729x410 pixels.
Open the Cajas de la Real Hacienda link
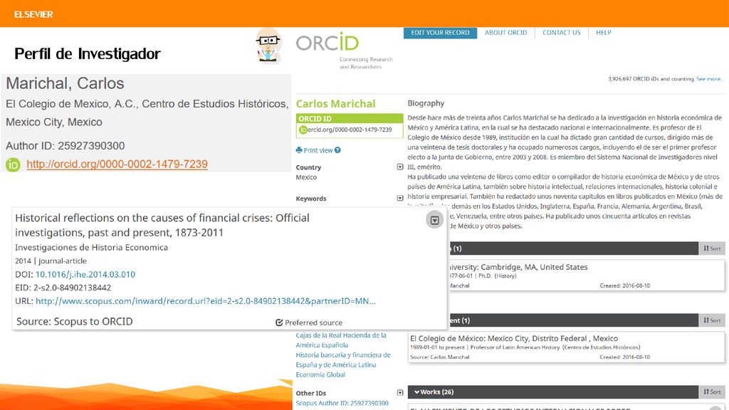click(341, 340)
